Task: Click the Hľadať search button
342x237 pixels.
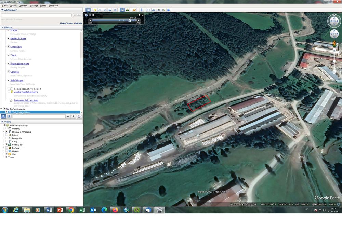Action: click(x=77, y=15)
